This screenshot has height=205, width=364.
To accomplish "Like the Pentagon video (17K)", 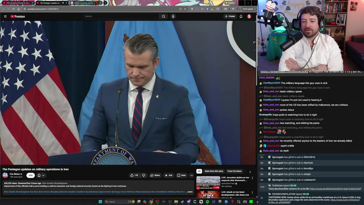I will [134, 175].
